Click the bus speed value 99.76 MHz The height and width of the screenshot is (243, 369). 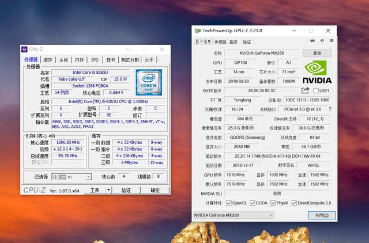click(x=68, y=156)
